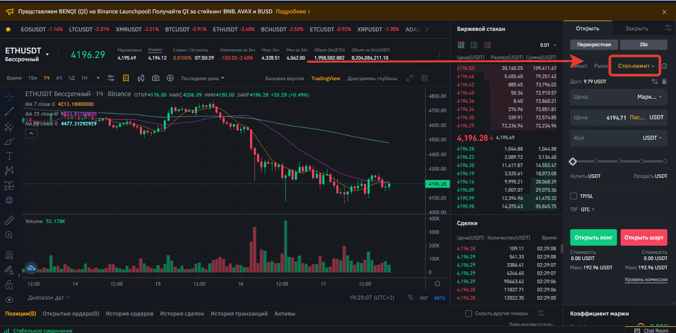Screen dimensions: 676x333
Task: Switch to the Закрыть tab
Action: [636, 28]
